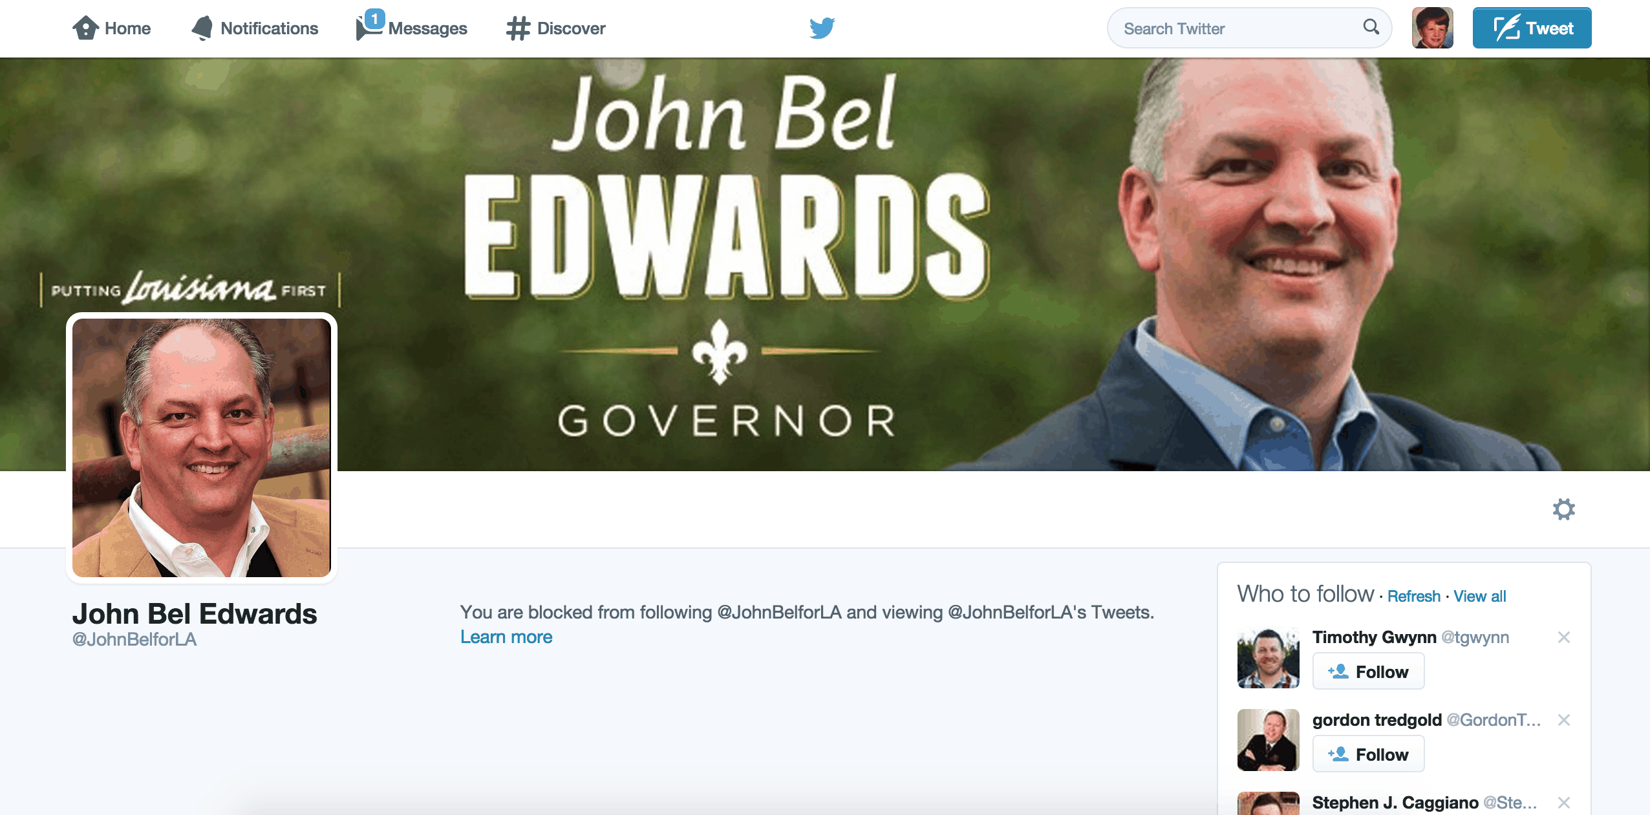Viewport: 1650px width, 815px height.
Task: Refresh the Who to follow list
Action: [1414, 596]
